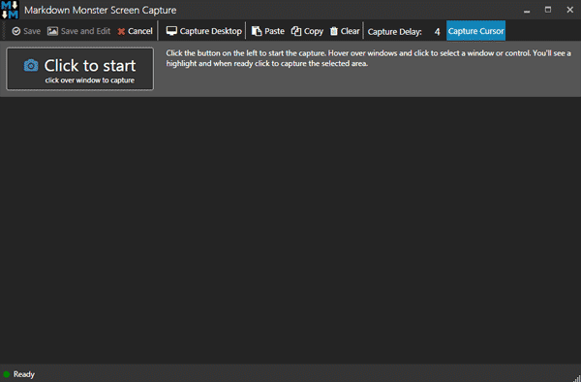
Task: Clear the captured image
Action: tap(345, 31)
